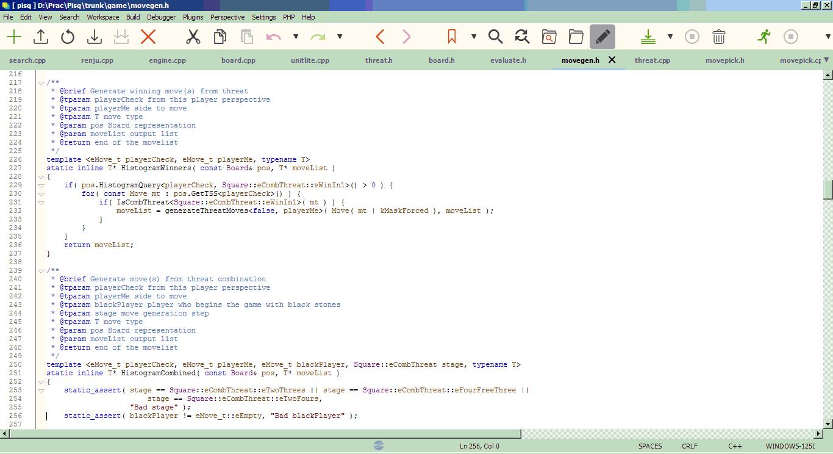Switch to the search.cpp tab
The image size is (833, 454).
(x=27, y=60)
